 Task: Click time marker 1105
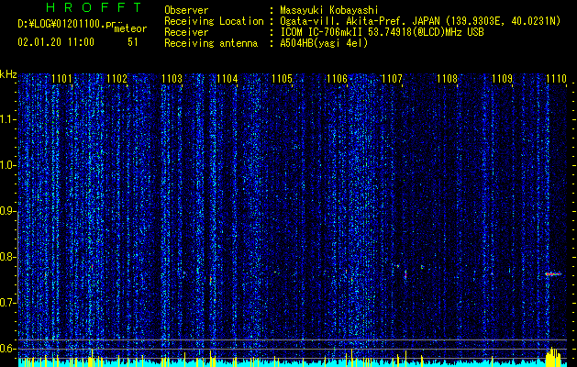pyautogui.click(x=283, y=79)
